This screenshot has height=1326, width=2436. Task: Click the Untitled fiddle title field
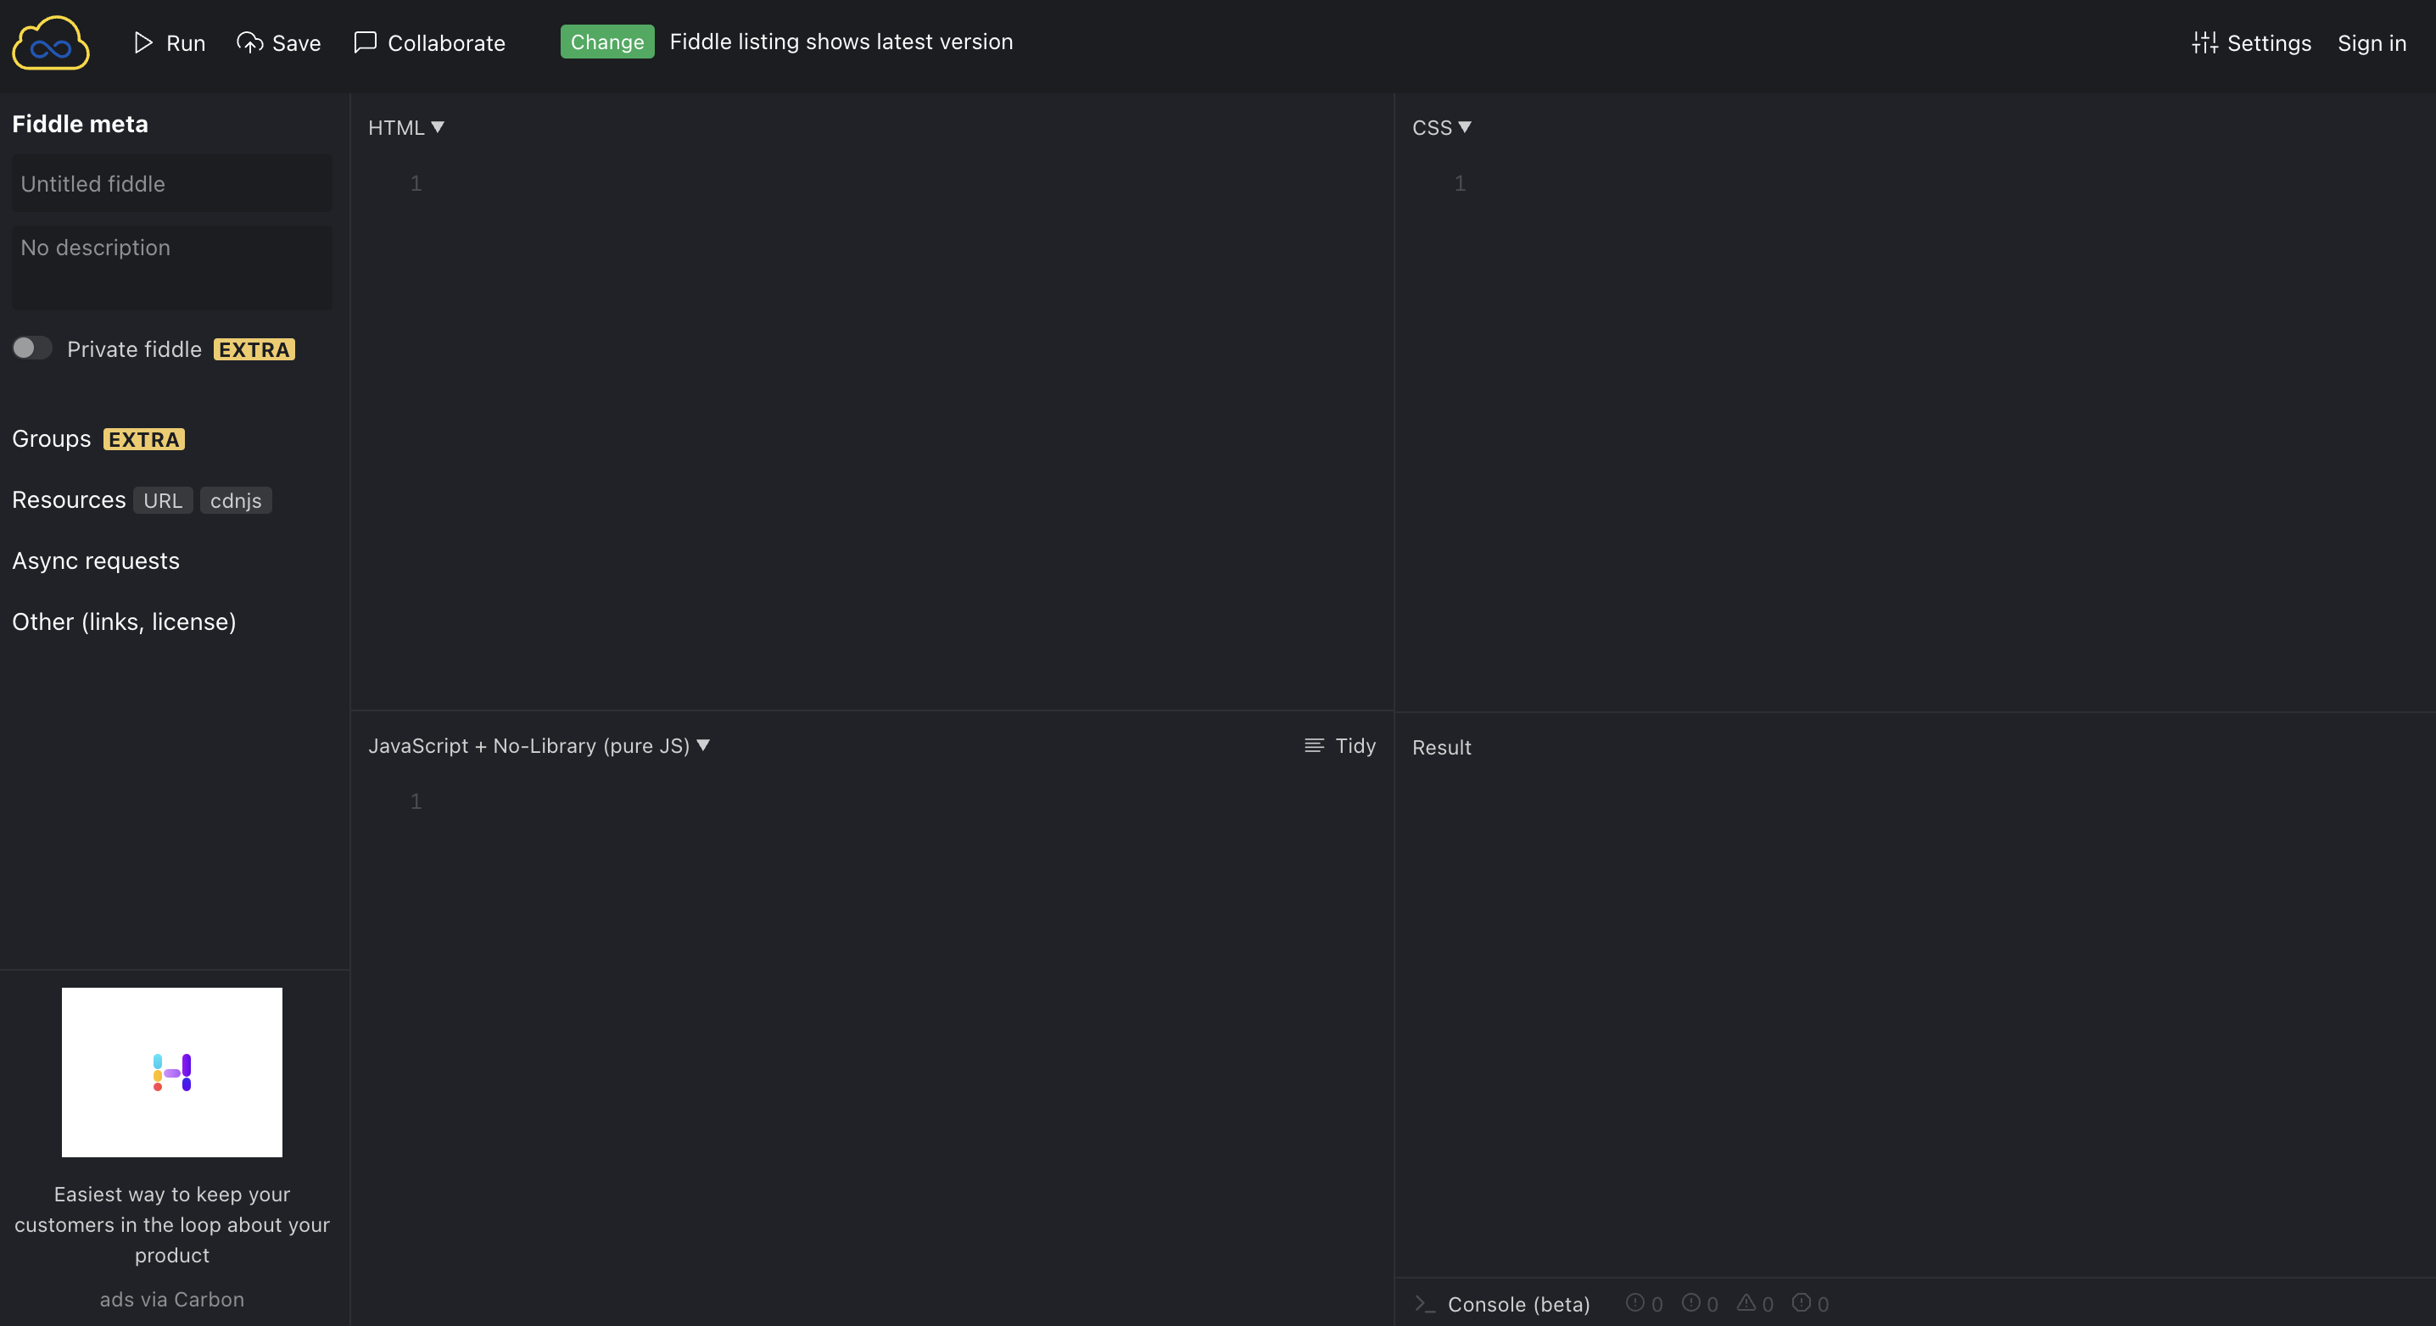[172, 183]
